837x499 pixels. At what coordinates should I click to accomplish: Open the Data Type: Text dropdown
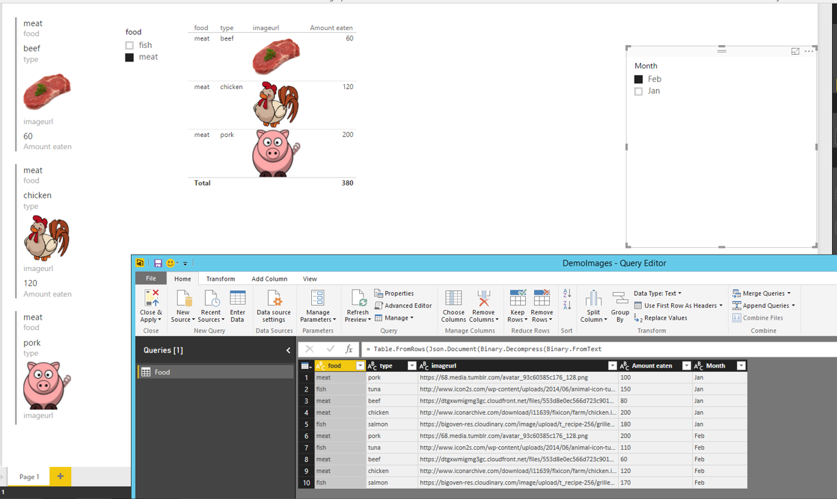coord(657,293)
